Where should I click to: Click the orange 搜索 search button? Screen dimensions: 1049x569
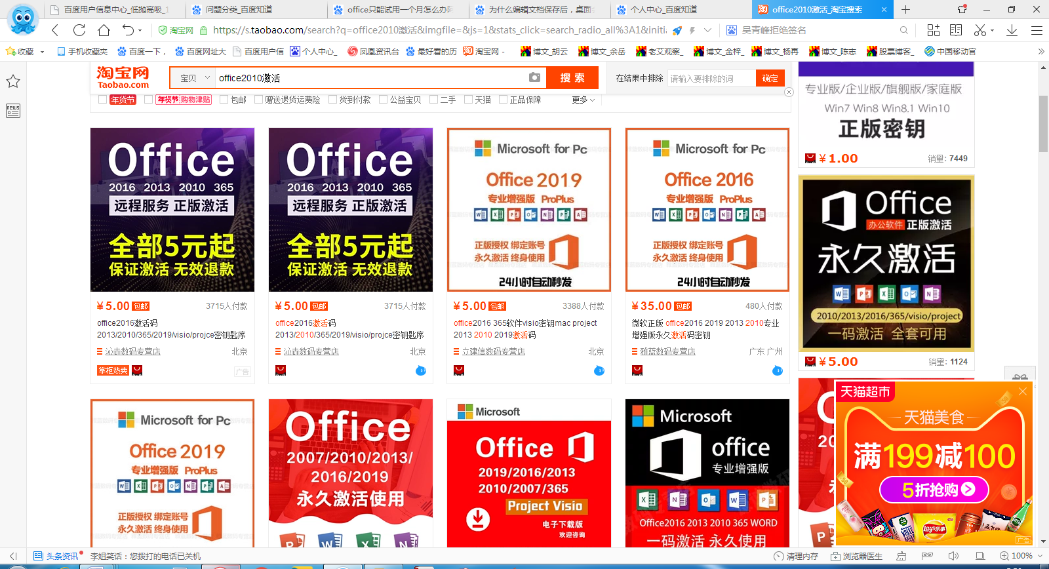(x=572, y=77)
